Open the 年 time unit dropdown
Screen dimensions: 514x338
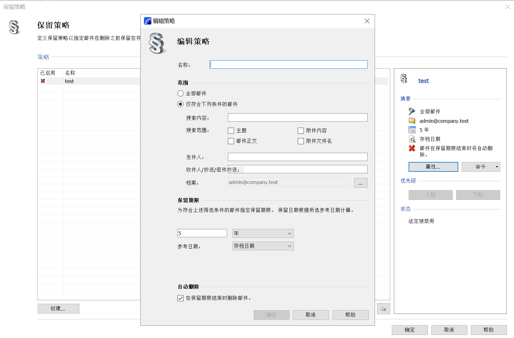pos(263,233)
